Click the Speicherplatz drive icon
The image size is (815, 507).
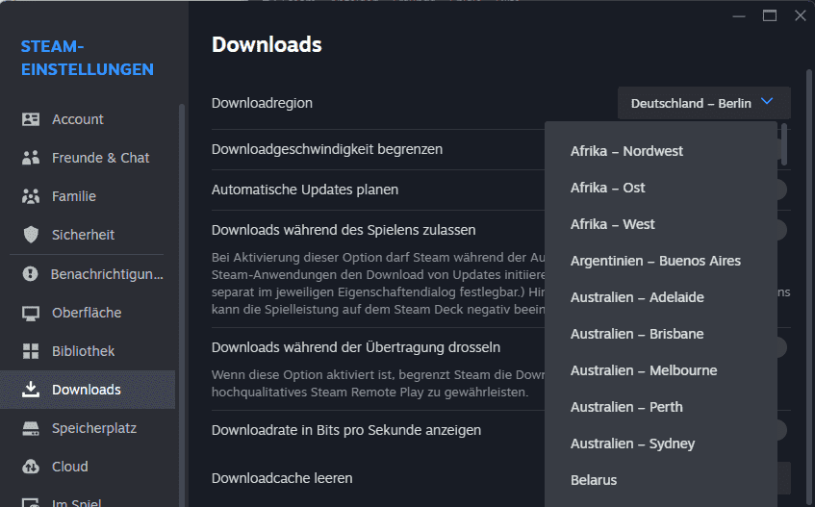31,428
